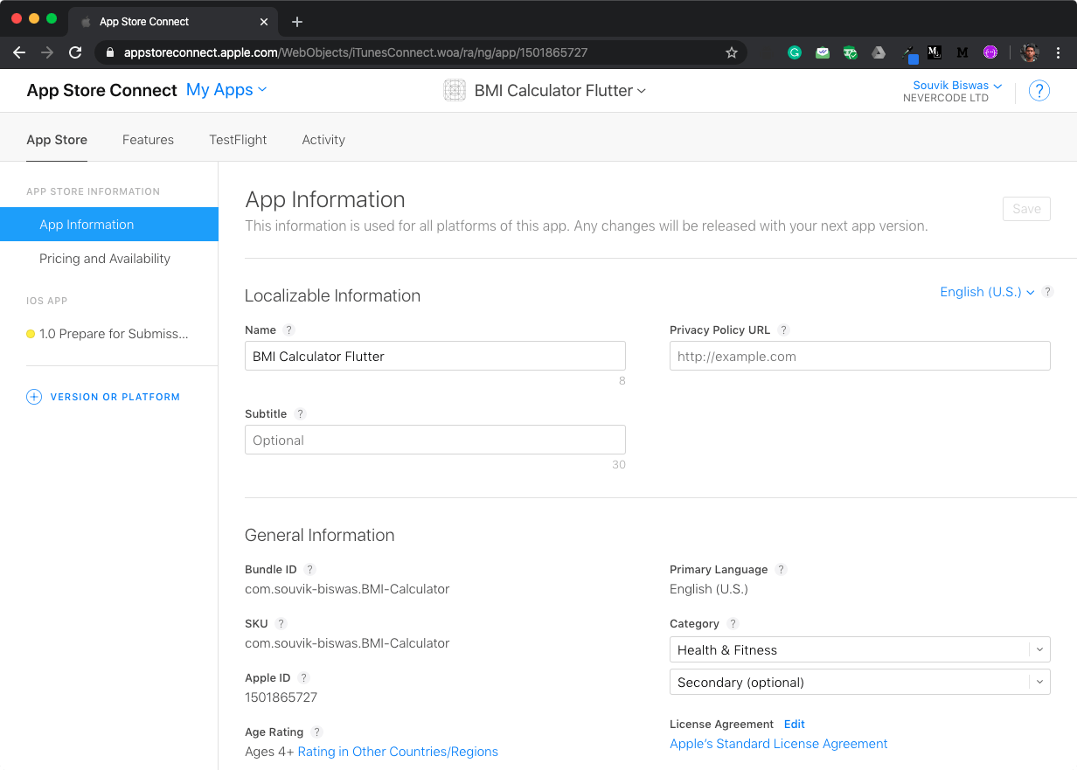Screen dimensions: 1077x770
Task: Switch to the Activity tab
Action: point(323,140)
